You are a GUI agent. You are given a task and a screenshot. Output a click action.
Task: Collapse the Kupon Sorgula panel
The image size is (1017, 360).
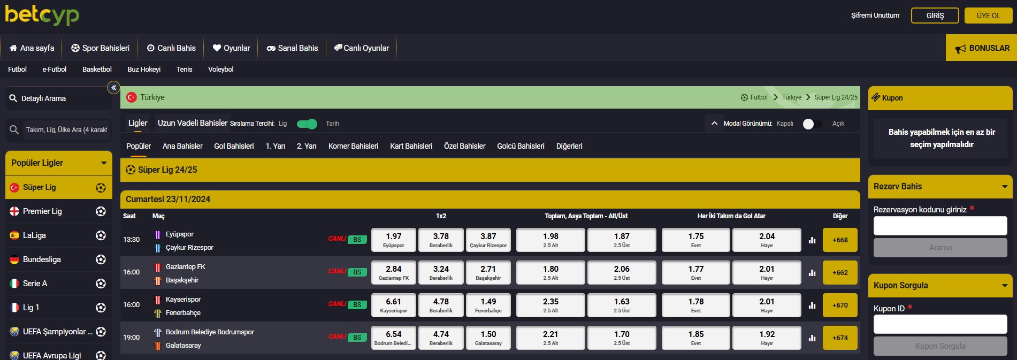[x=1005, y=286]
